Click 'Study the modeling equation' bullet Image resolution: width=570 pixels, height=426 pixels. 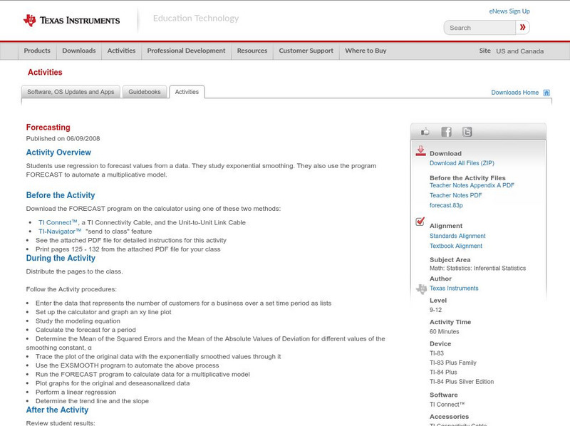coord(78,321)
